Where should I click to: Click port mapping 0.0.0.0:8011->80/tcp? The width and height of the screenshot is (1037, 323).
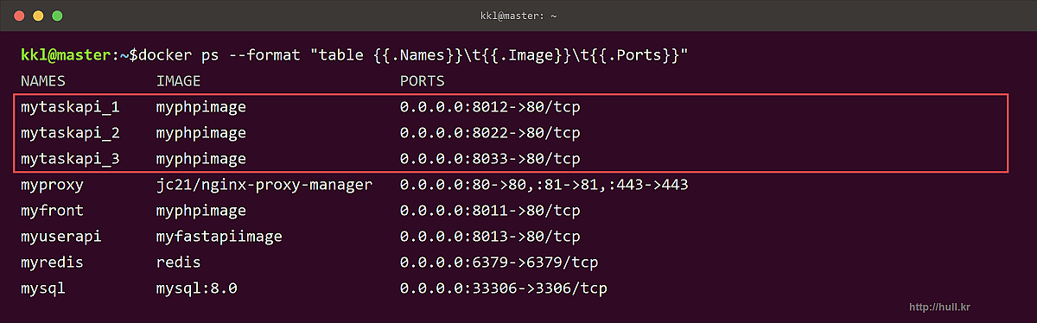[x=490, y=211]
